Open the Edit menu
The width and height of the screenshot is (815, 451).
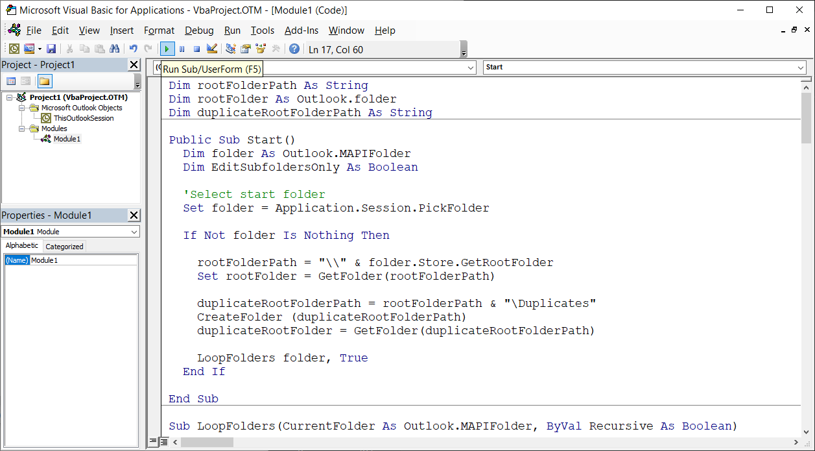(60, 30)
